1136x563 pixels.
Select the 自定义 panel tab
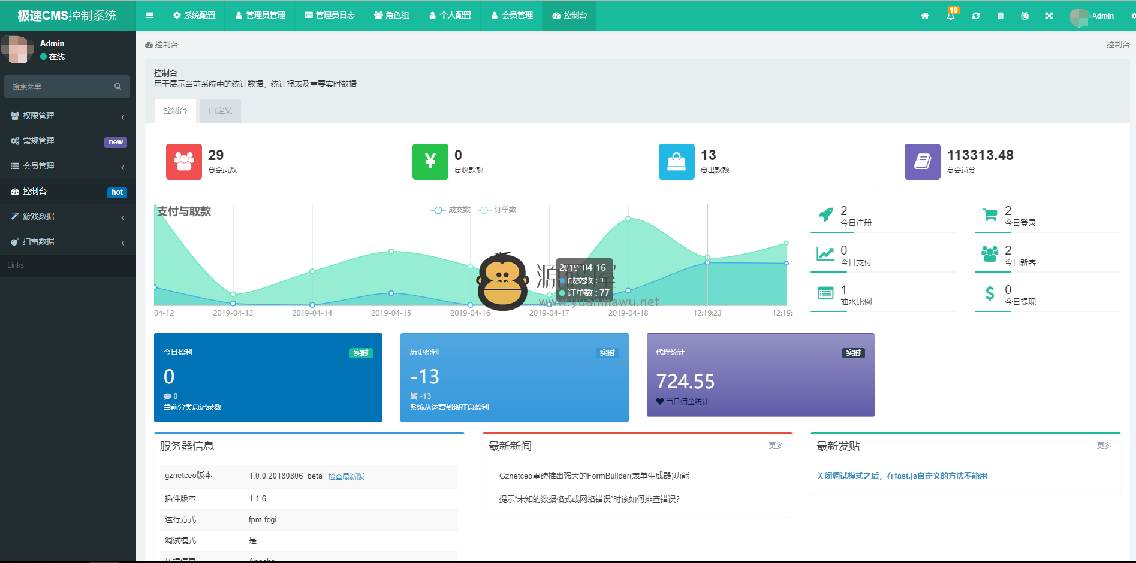(x=220, y=111)
